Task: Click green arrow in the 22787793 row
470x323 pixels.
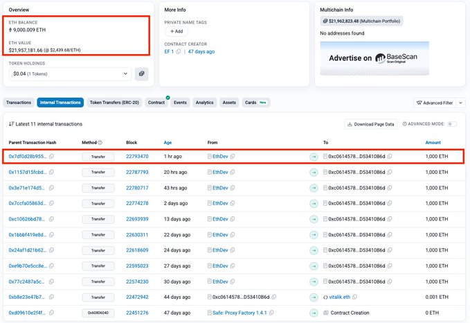Action: (x=314, y=172)
